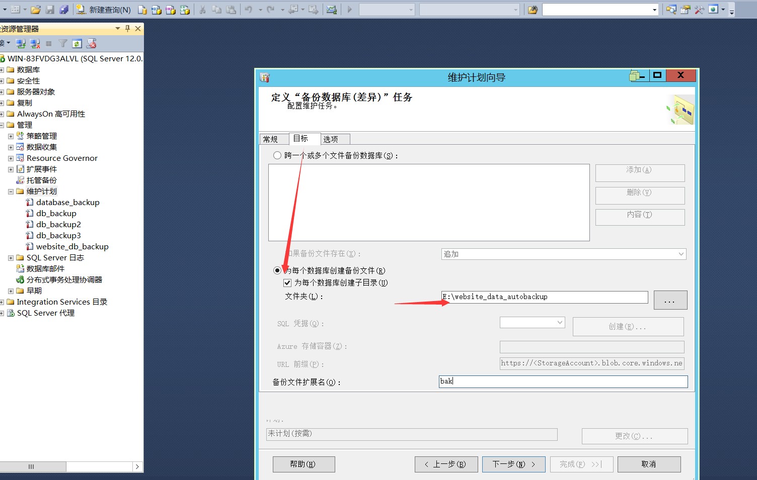This screenshot has height=480, width=757.
Task: Select 为每个数据库创建备份文件 radio option
Action: (x=277, y=270)
